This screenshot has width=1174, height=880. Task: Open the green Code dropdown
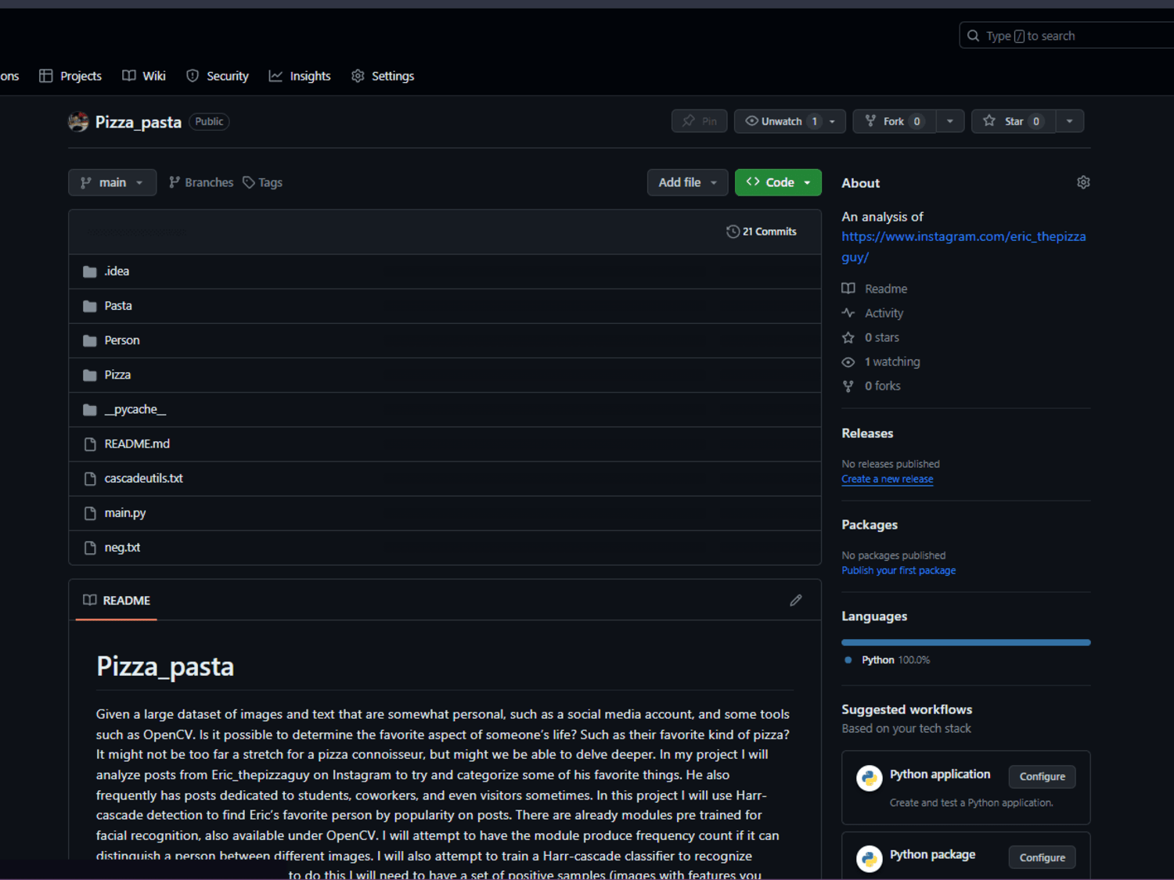(x=778, y=182)
